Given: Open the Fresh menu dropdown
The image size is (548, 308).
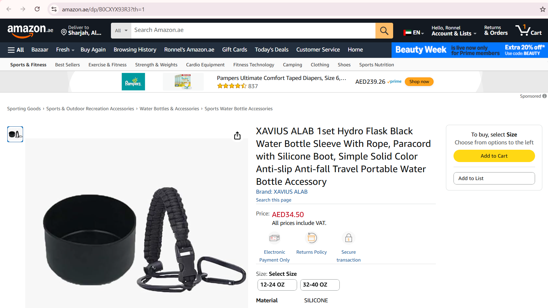Looking at the screenshot, I should [x=65, y=50].
